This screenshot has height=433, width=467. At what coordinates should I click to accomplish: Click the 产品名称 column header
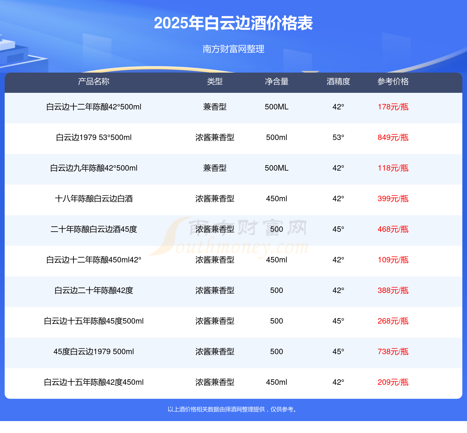(x=94, y=81)
